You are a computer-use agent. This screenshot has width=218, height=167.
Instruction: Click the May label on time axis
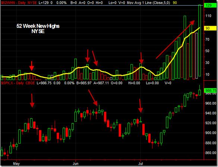tap(16, 164)
